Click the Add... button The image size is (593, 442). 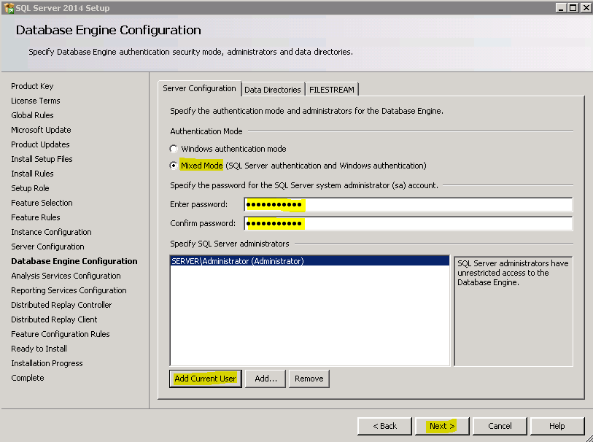[x=266, y=379]
